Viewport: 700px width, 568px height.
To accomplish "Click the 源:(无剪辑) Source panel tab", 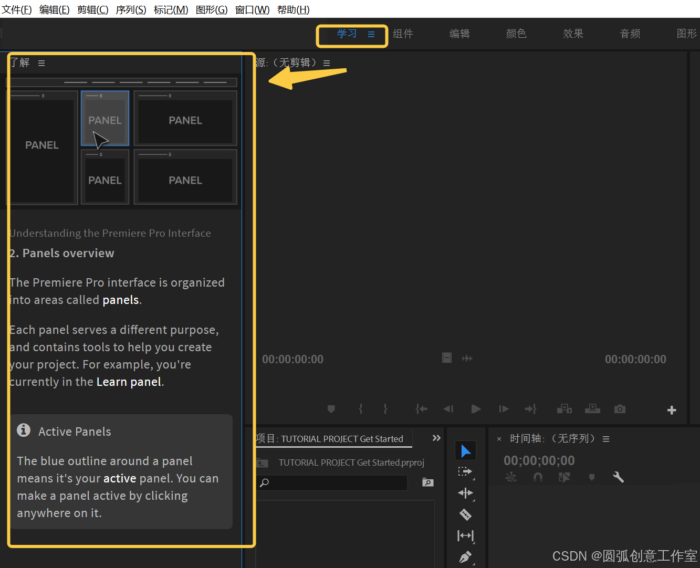I will pos(287,63).
